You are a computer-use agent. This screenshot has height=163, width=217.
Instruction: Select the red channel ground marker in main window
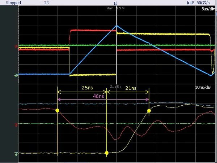click(x=16, y=47)
